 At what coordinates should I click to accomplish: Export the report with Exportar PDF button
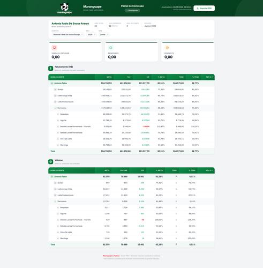tap(204, 8)
